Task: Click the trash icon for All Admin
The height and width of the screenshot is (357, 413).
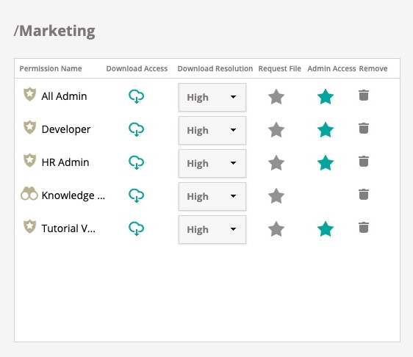Action: point(364,95)
